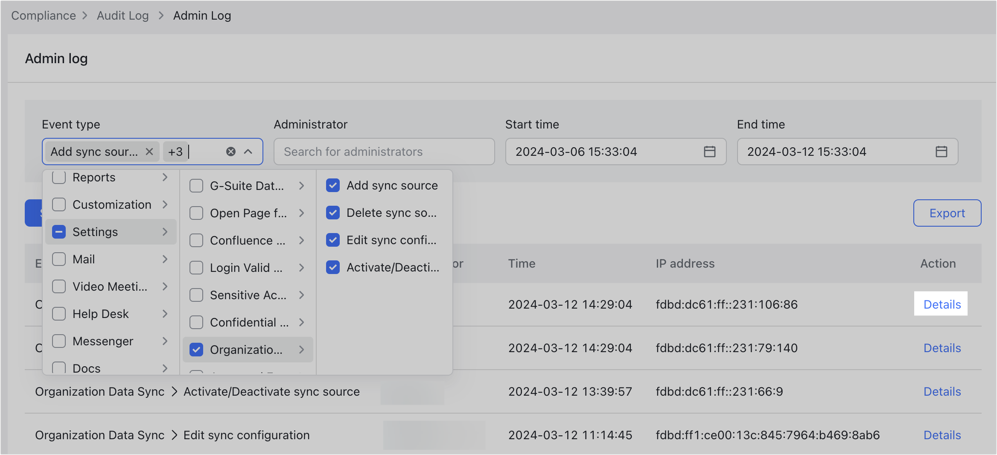Viewport: 997px width, 455px height.
Task: Go to Compliance in the breadcrumb
Action: pyautogui.click(x=44, y=15)
